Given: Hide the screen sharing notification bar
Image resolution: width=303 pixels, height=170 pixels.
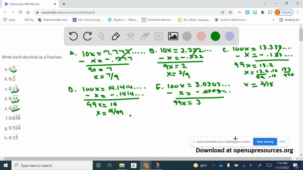Looking at the screenshot, I should (x=282, y=142).
